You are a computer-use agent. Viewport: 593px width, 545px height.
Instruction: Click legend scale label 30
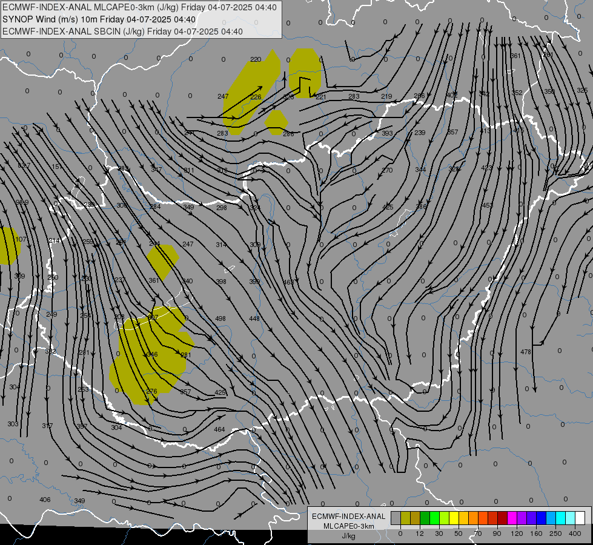(x=439, y=533)
